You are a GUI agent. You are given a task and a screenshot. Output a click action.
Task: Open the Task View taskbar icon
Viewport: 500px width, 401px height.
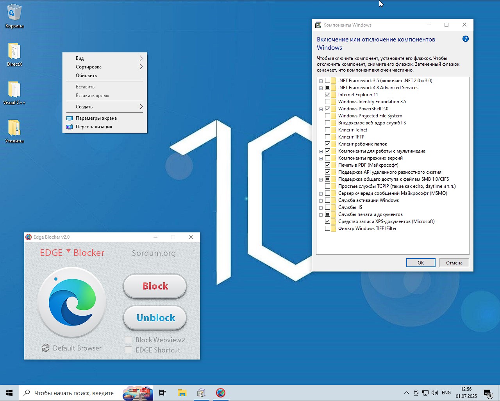coord(162,393)
